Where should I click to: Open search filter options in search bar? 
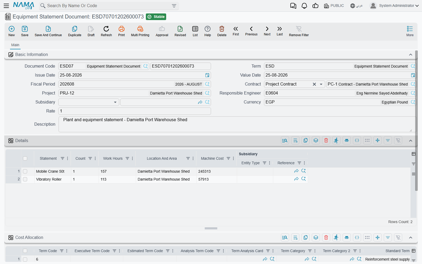click(x=174, y=6)
